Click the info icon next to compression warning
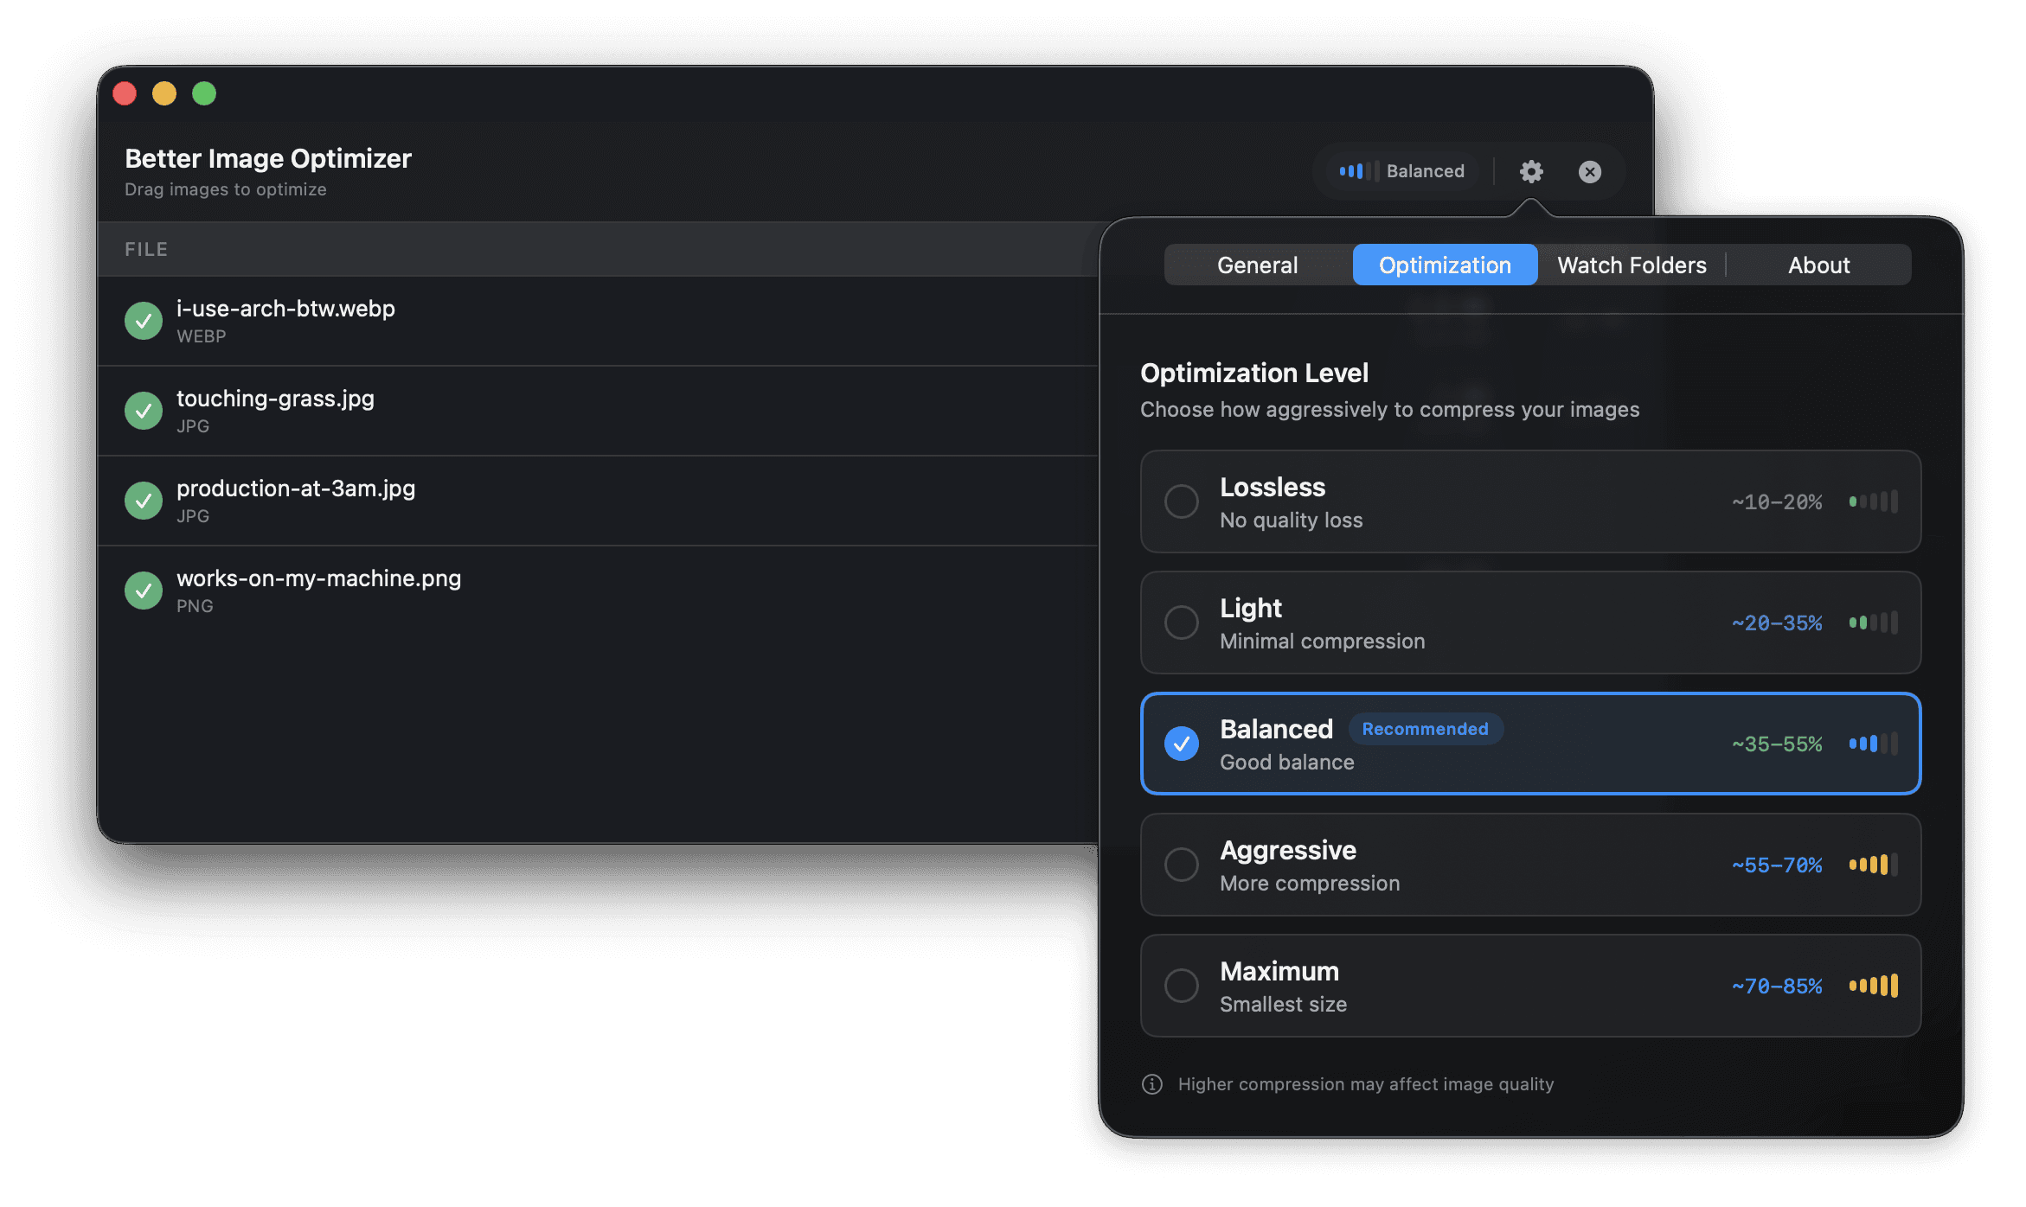2026x1207 pixels. pos(1151,1083)
